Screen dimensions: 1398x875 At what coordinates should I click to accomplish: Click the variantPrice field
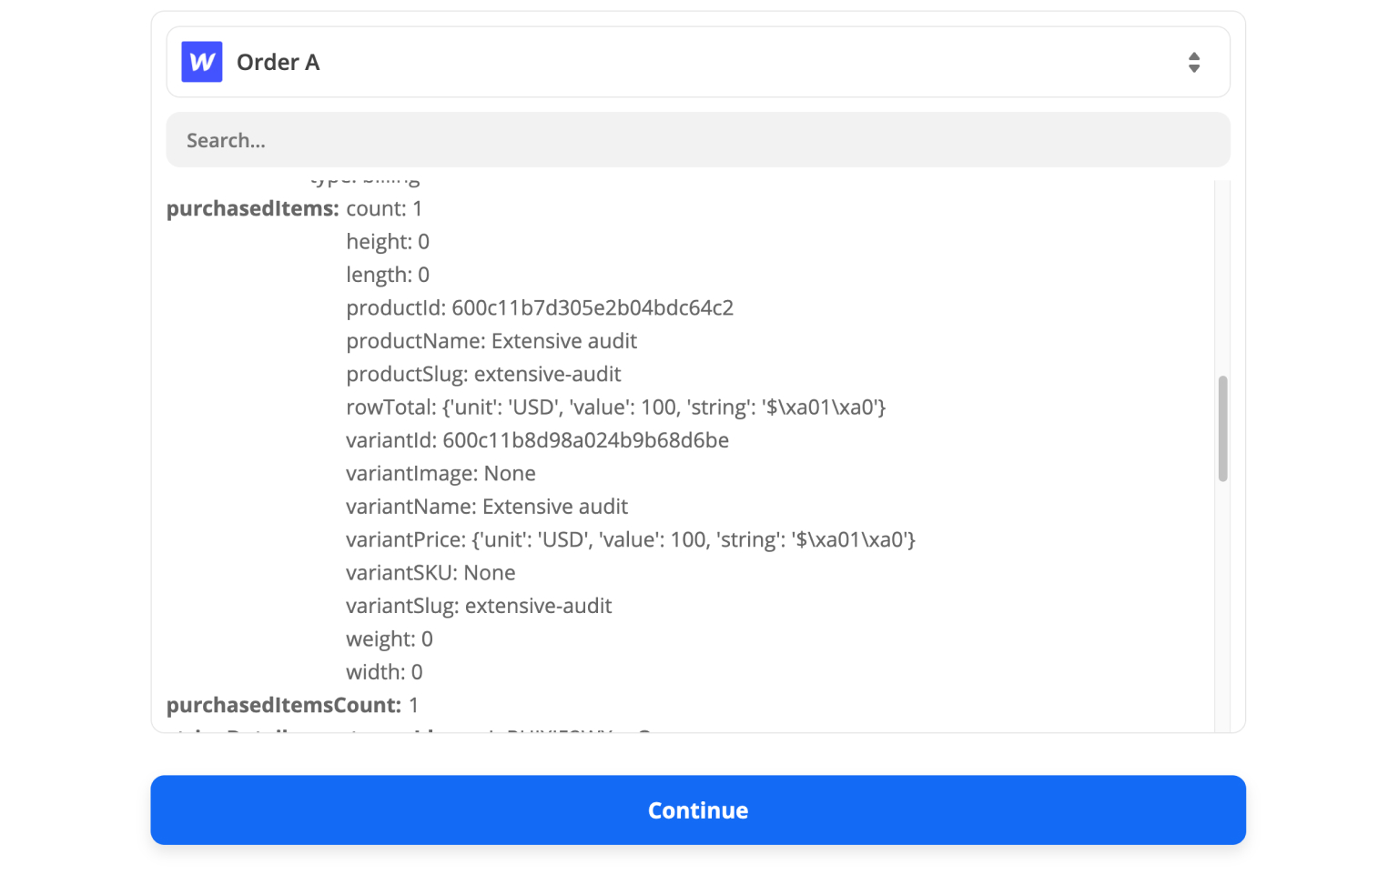[630, 538]
